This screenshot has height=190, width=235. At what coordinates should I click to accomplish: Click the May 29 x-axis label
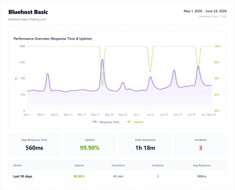123,115
